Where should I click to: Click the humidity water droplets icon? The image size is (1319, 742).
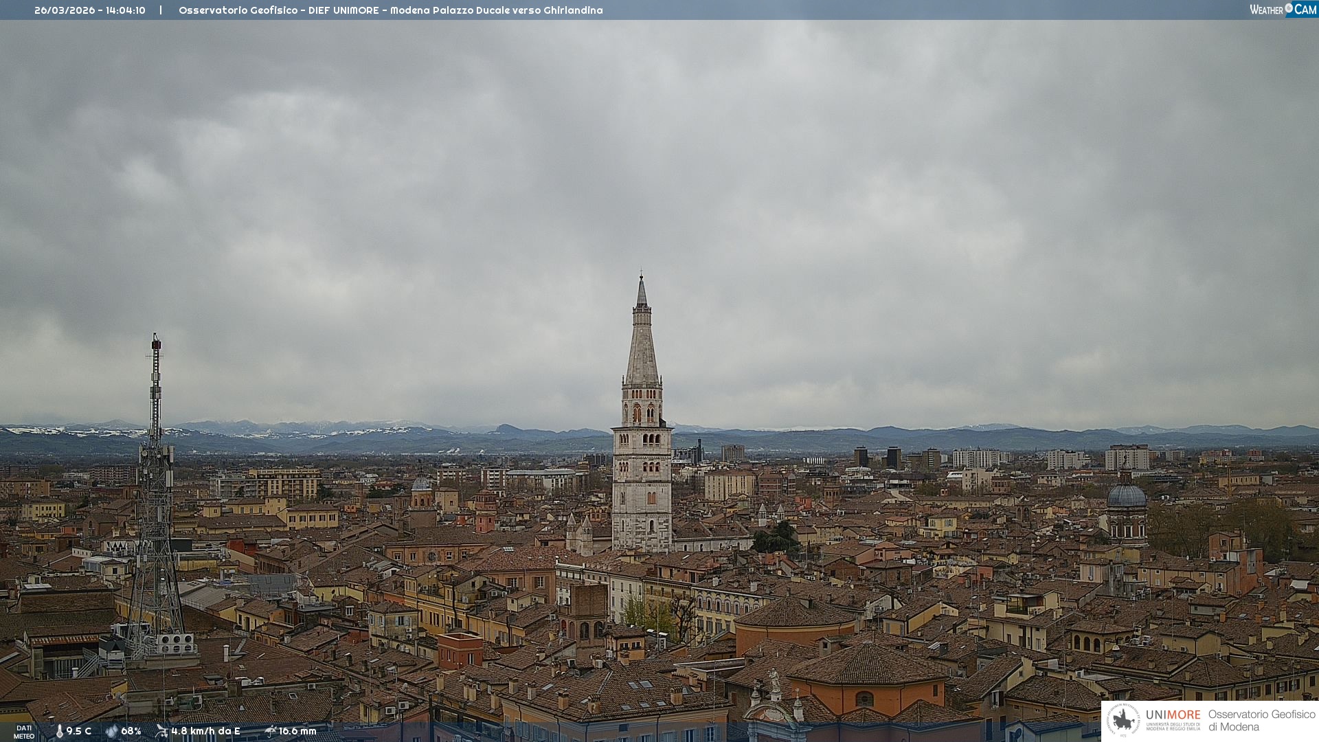coord(111,731)
